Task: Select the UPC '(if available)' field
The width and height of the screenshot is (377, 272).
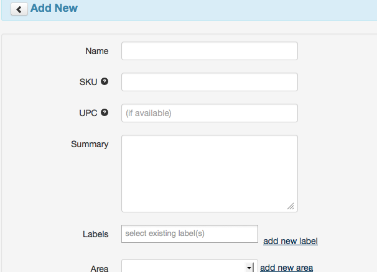Action: [x=209, y=113]
